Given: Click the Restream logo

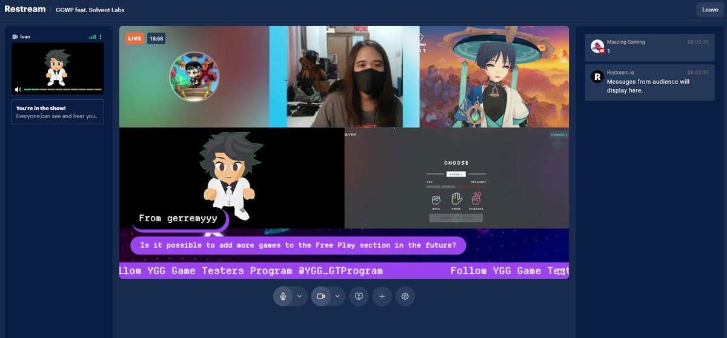Looking at the screenshot, I should [25, 9].
